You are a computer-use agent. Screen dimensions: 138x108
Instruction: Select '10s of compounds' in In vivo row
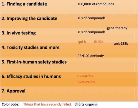(91, 32)
